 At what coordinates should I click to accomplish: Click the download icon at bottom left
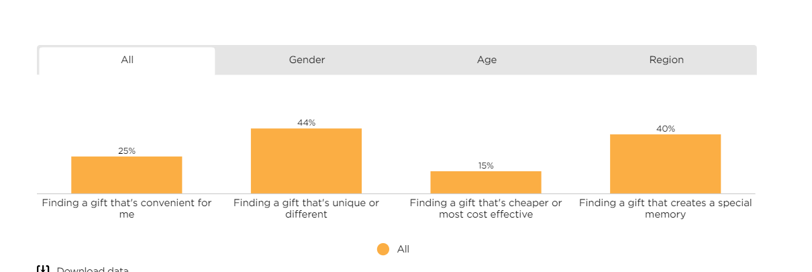[x=43, y=269]
